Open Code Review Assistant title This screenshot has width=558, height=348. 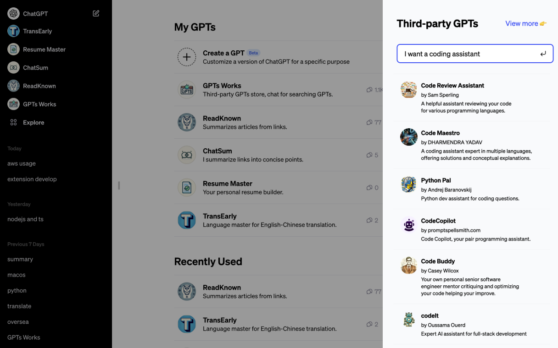coord(452,86)
